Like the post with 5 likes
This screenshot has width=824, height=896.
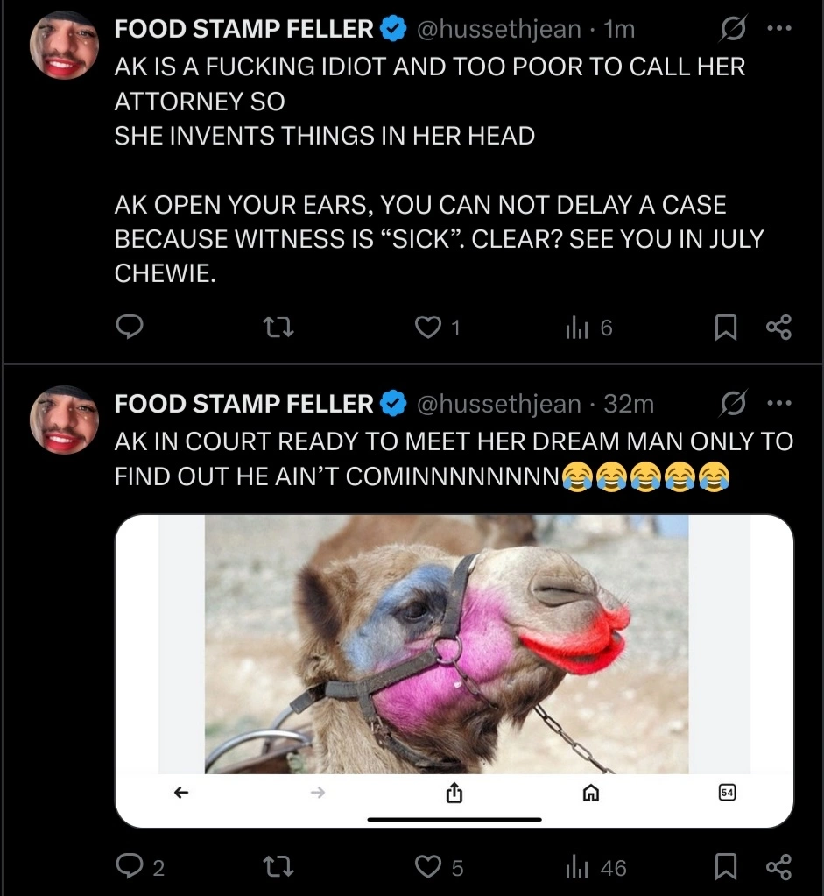[439, 867]
